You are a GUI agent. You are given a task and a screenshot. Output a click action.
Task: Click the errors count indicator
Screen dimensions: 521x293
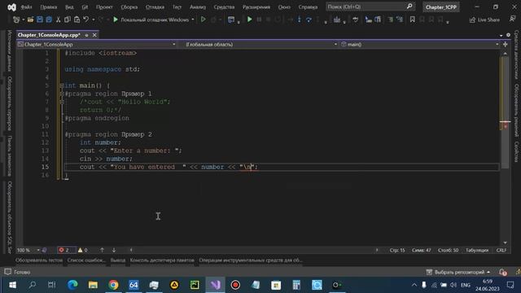pos(63,250)
